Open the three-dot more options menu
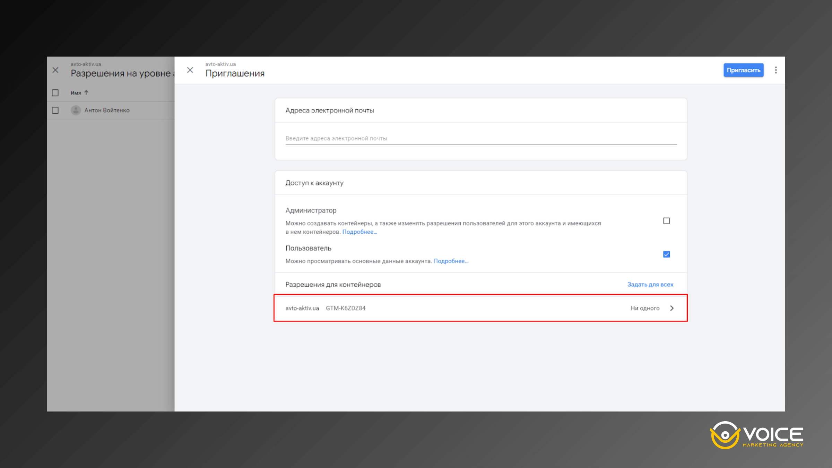Viewport: 832px width, 468px height. point(776,70)
